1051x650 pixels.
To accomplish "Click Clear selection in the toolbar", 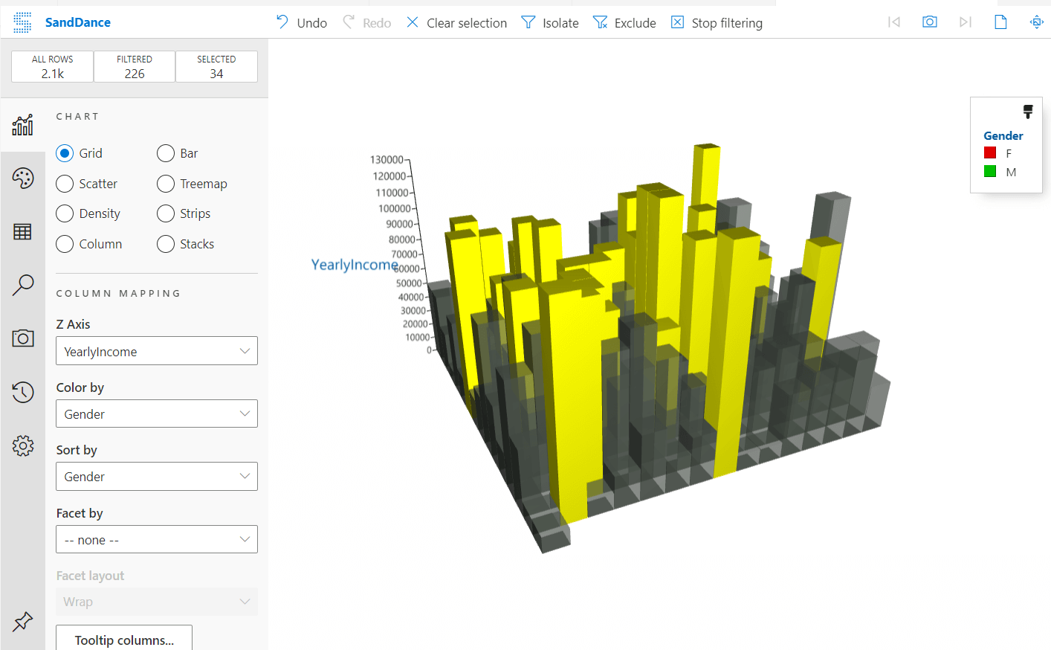I will 457,23.
